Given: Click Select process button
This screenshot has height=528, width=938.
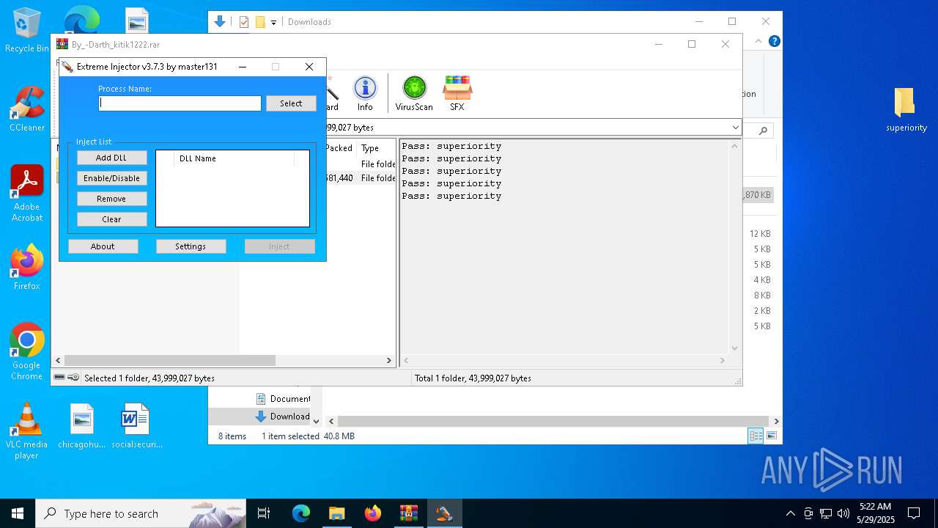Looking at the screenshot, I should point(291,103).
